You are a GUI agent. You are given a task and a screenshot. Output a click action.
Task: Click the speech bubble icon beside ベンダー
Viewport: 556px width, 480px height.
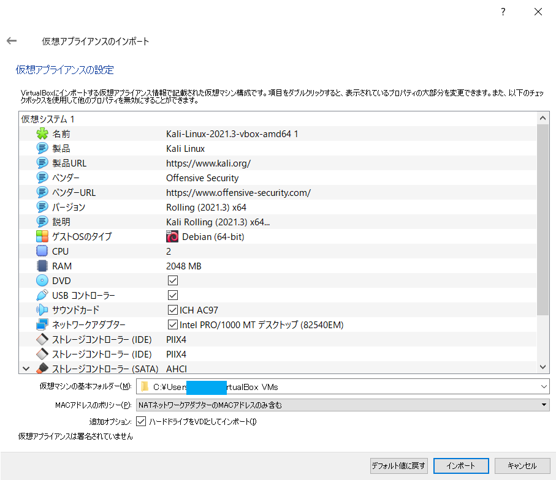click(x=42, y=178)
